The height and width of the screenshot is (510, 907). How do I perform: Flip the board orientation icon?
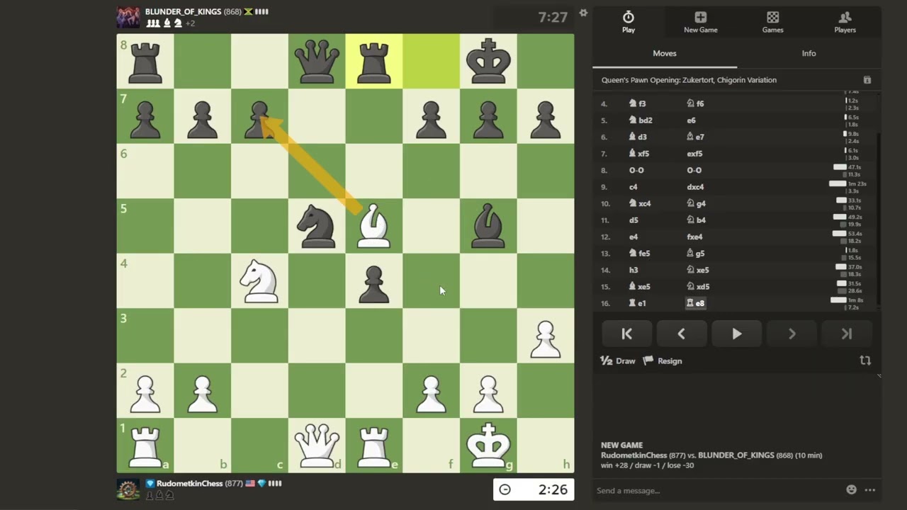tap(865, 361)
